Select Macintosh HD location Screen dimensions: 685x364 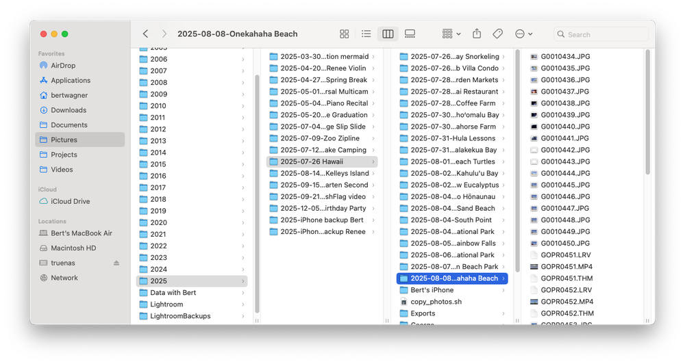coord(80,248)
